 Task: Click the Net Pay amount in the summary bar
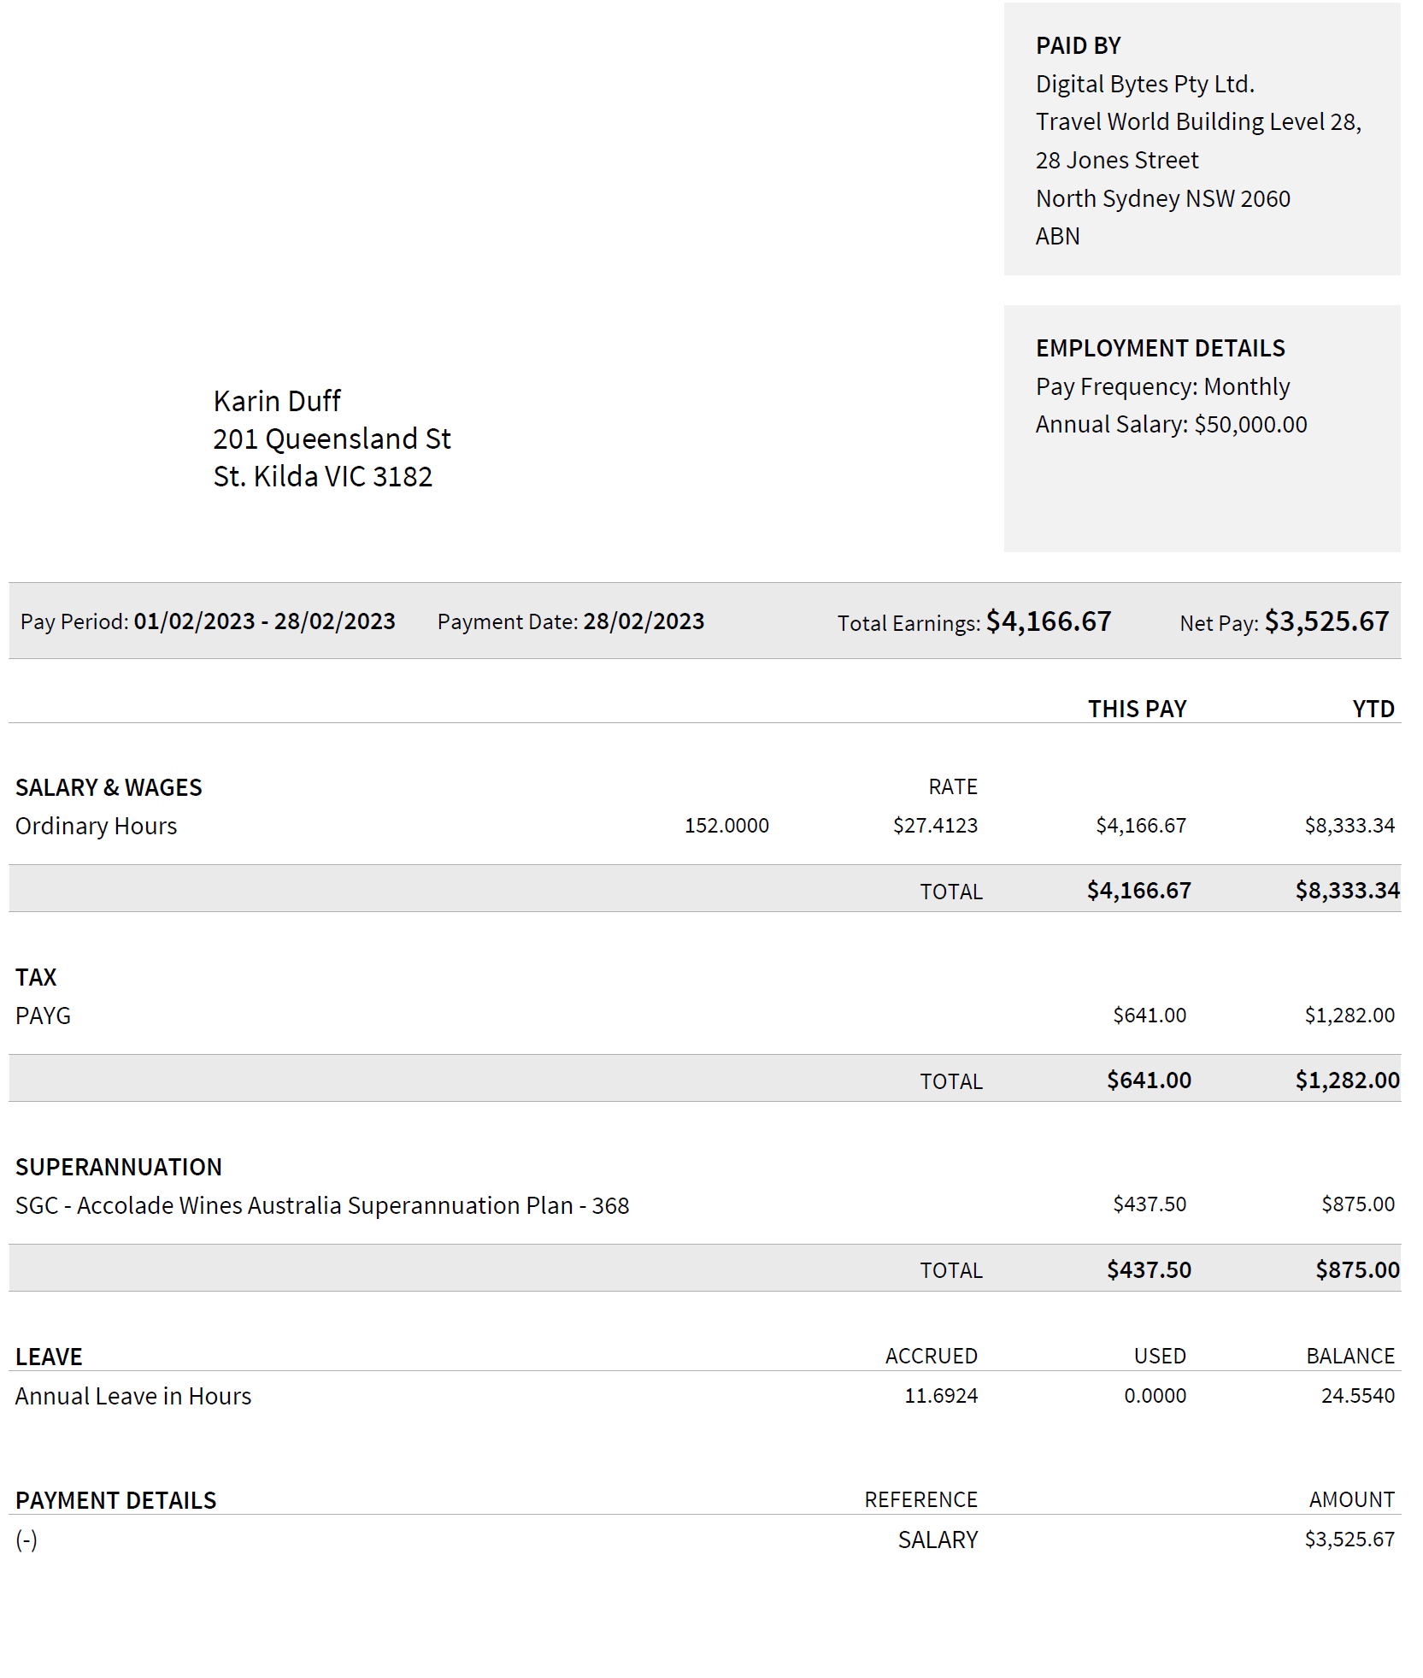pos(1326,621)
